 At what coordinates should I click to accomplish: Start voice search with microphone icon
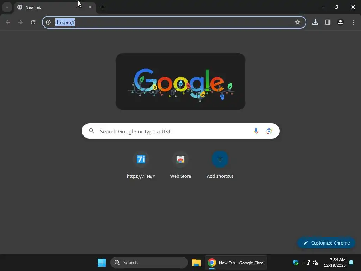click(x=256, y=131)
